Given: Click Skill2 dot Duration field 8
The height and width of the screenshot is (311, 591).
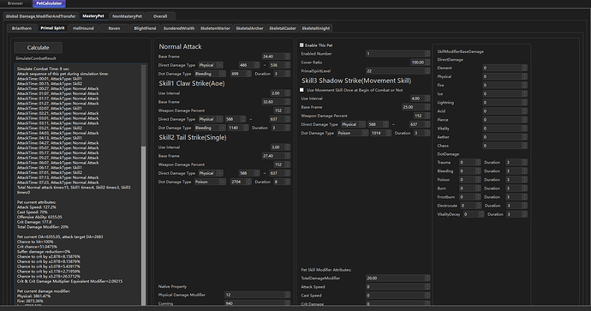Looking at the screenshot, I should coord(282,182).
